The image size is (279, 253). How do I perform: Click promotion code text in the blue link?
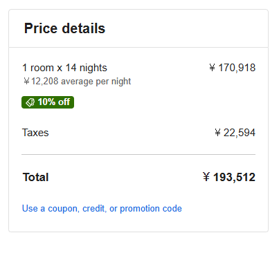tap(151, 209)
